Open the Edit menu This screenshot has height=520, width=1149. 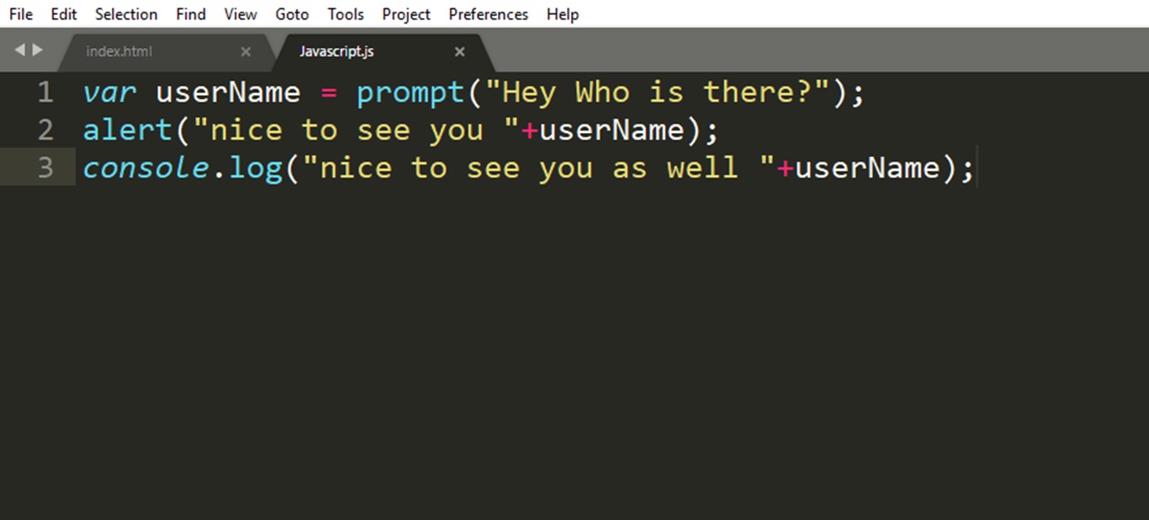[64, 14]
